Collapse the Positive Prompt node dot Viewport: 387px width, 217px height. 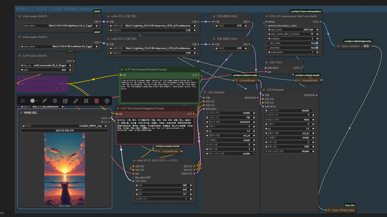122,69
